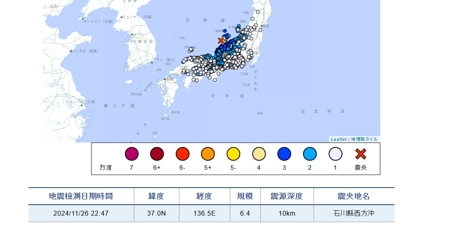Click the intensity 7 magenta legend circle
458x227 pixels.
pos(131,154)
